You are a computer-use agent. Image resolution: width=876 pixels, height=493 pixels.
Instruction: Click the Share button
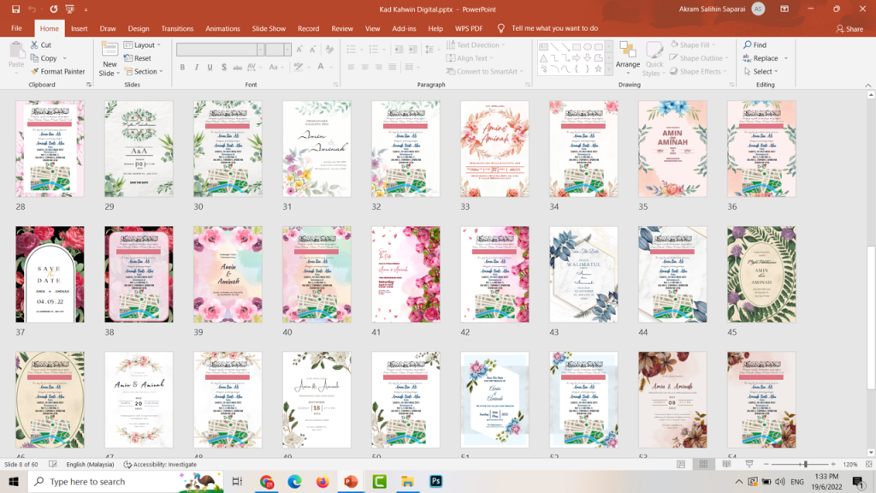coord(849,28)
